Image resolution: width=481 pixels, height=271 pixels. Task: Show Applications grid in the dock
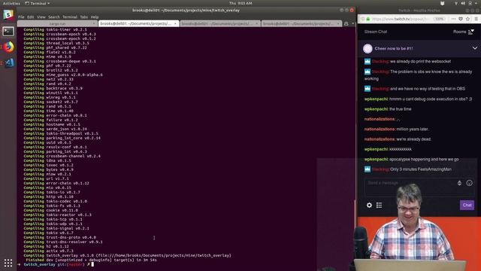coord(8,263)
